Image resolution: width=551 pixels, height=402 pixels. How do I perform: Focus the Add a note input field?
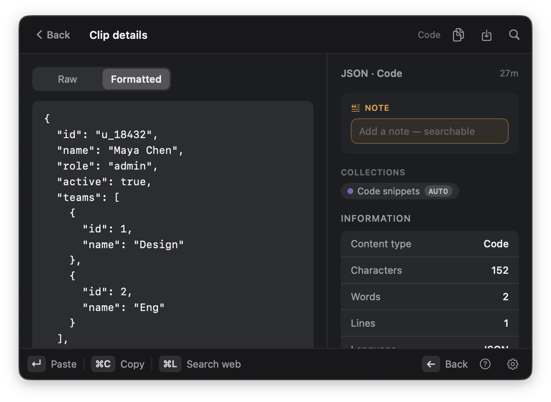click(429, 131)
